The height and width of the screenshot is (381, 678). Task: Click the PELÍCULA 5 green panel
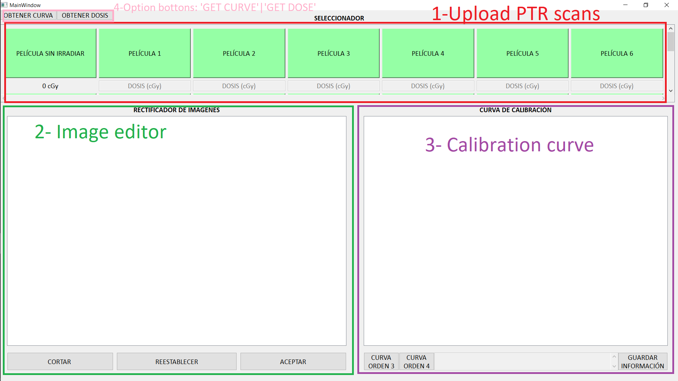522,53
